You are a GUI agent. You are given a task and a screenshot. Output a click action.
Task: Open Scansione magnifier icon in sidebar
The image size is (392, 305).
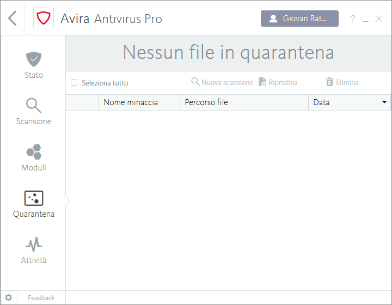pos(34,106)
